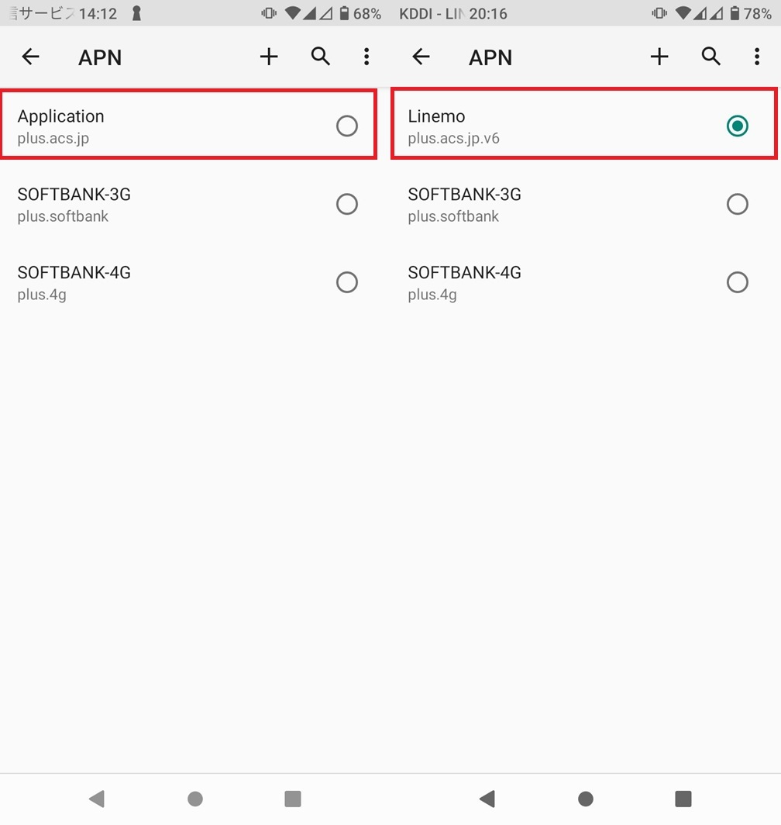This screenshot has height=825, width=781.
Task: Select the Application APN radio button
Action: coord(347,126)
